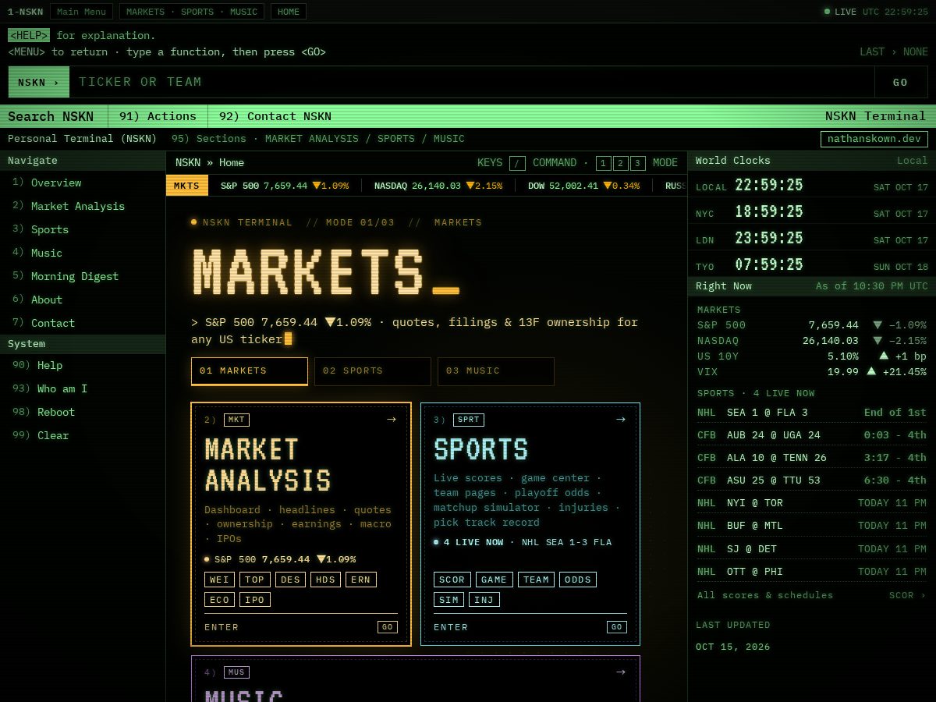Select the 03 MUSIC tab
The height and width of the screenshot is (702, 936).
(x=496, y=371)
